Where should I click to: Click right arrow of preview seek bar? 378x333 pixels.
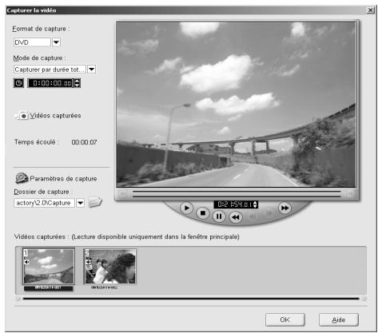(350, 194)
